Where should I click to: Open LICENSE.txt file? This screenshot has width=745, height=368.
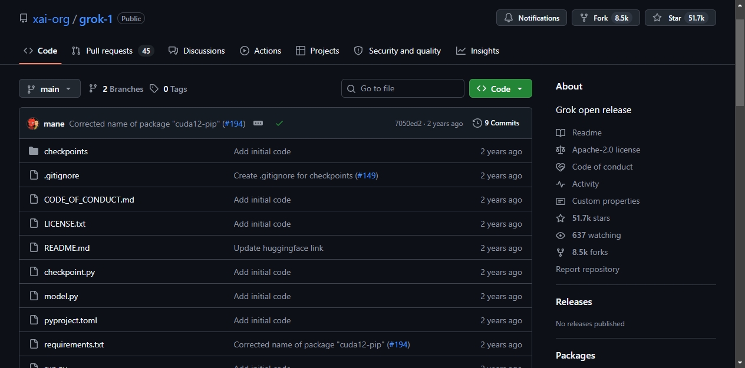[x=65, y=224]
